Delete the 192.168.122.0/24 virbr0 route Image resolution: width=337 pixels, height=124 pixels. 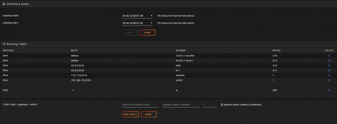(x=329, y=80)
